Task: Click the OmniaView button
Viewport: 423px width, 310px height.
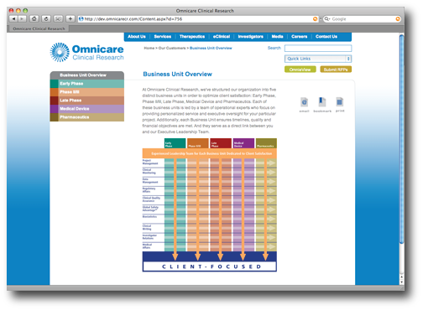Action: (300, 70)
